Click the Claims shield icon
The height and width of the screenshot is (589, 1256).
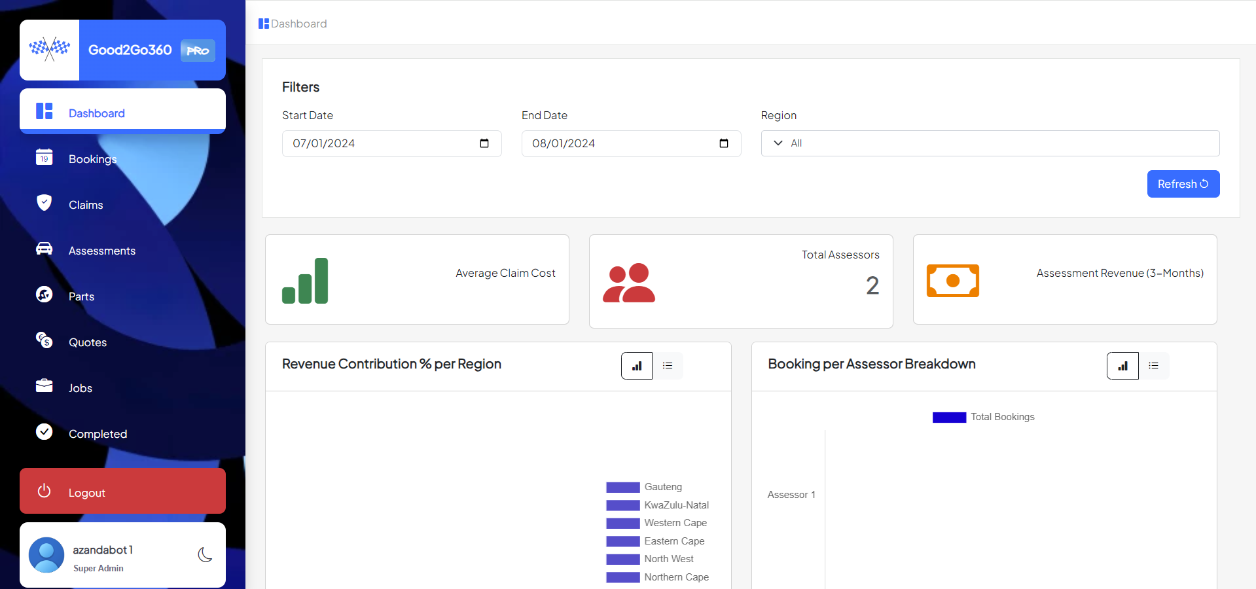click(x=44, y=202)
